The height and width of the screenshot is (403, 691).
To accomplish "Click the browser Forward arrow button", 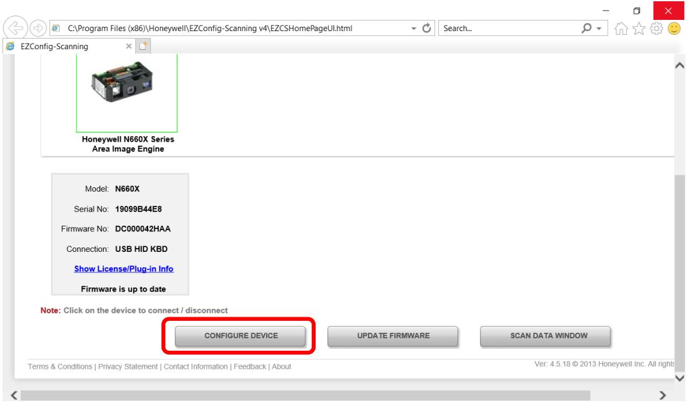I will click(x=39, y=28).
